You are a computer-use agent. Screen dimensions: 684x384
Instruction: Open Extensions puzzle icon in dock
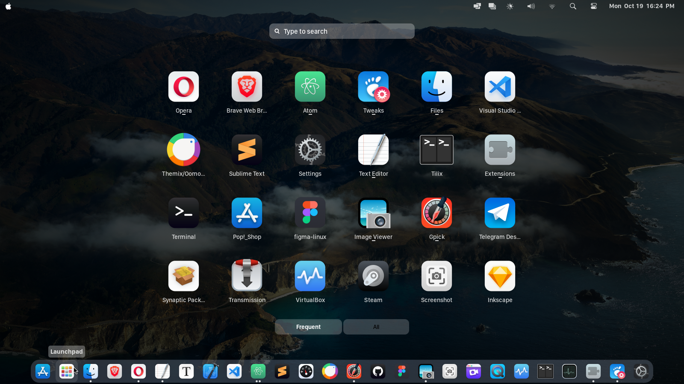[593, 371]
